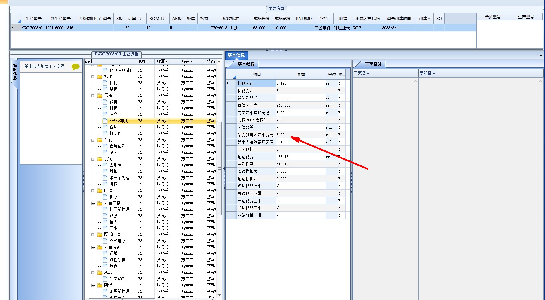Click the N1824_0 value of 冲孔程序
545x300 pixels.
[301, 164]
